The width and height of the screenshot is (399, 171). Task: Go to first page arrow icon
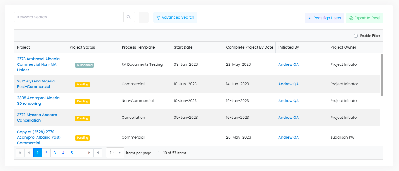click(x=20, y=153)
